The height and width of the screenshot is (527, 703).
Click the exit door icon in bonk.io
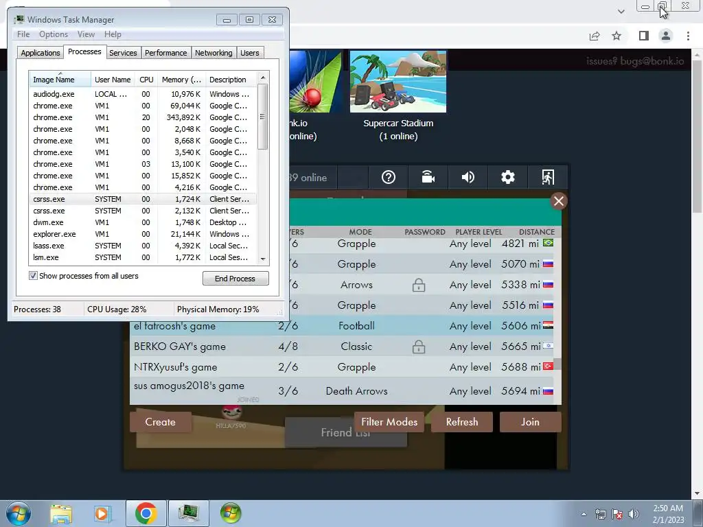[x=547, y=178]
